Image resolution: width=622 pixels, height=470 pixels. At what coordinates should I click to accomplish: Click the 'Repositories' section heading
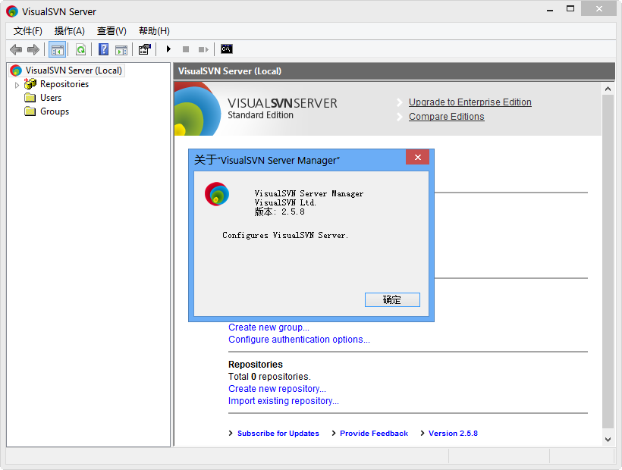(x=256, y=364)
